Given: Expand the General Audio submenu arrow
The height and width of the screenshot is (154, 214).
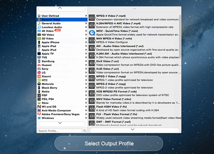Looking at the screenshot, I should point(86,23).
